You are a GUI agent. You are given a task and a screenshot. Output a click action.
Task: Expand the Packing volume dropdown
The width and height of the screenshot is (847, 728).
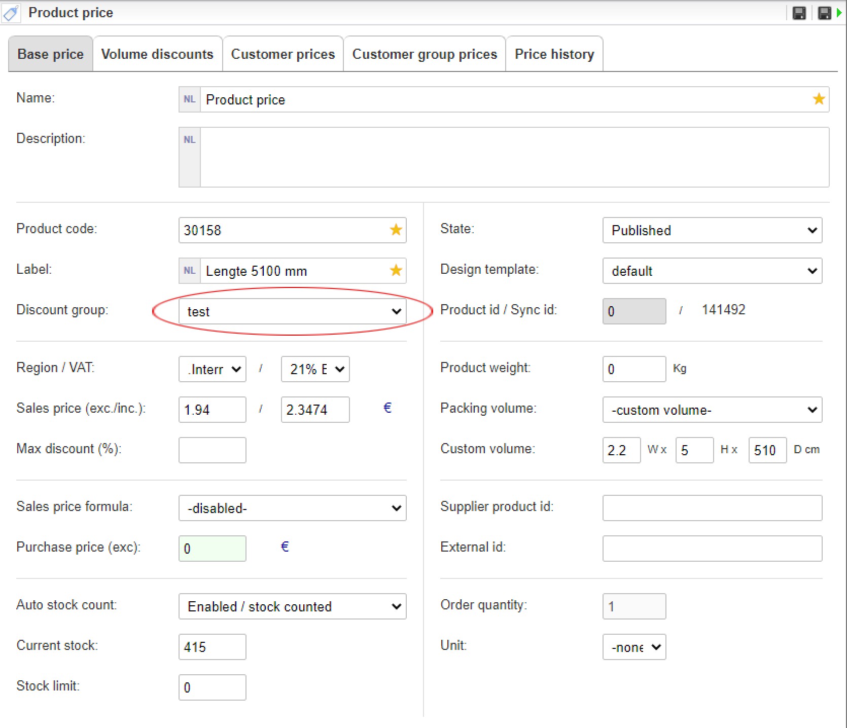(712, 410)
